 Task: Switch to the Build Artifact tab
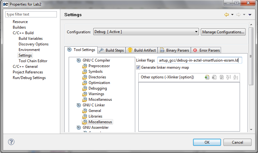coord(142,50)
